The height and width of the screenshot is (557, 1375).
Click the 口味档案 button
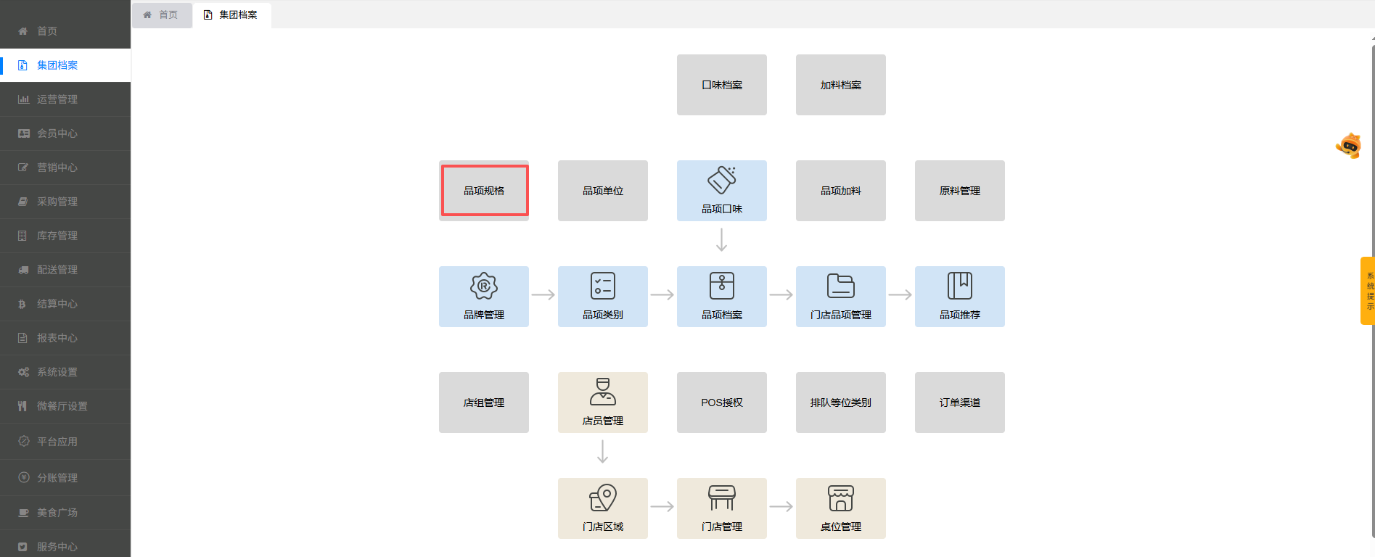721,85
